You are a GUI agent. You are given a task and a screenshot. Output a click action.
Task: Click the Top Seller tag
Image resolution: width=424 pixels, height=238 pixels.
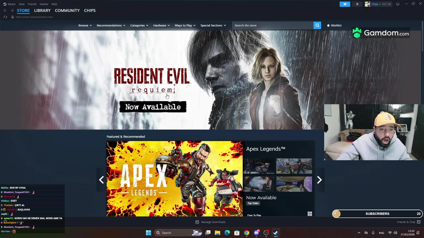click(253, 203)
